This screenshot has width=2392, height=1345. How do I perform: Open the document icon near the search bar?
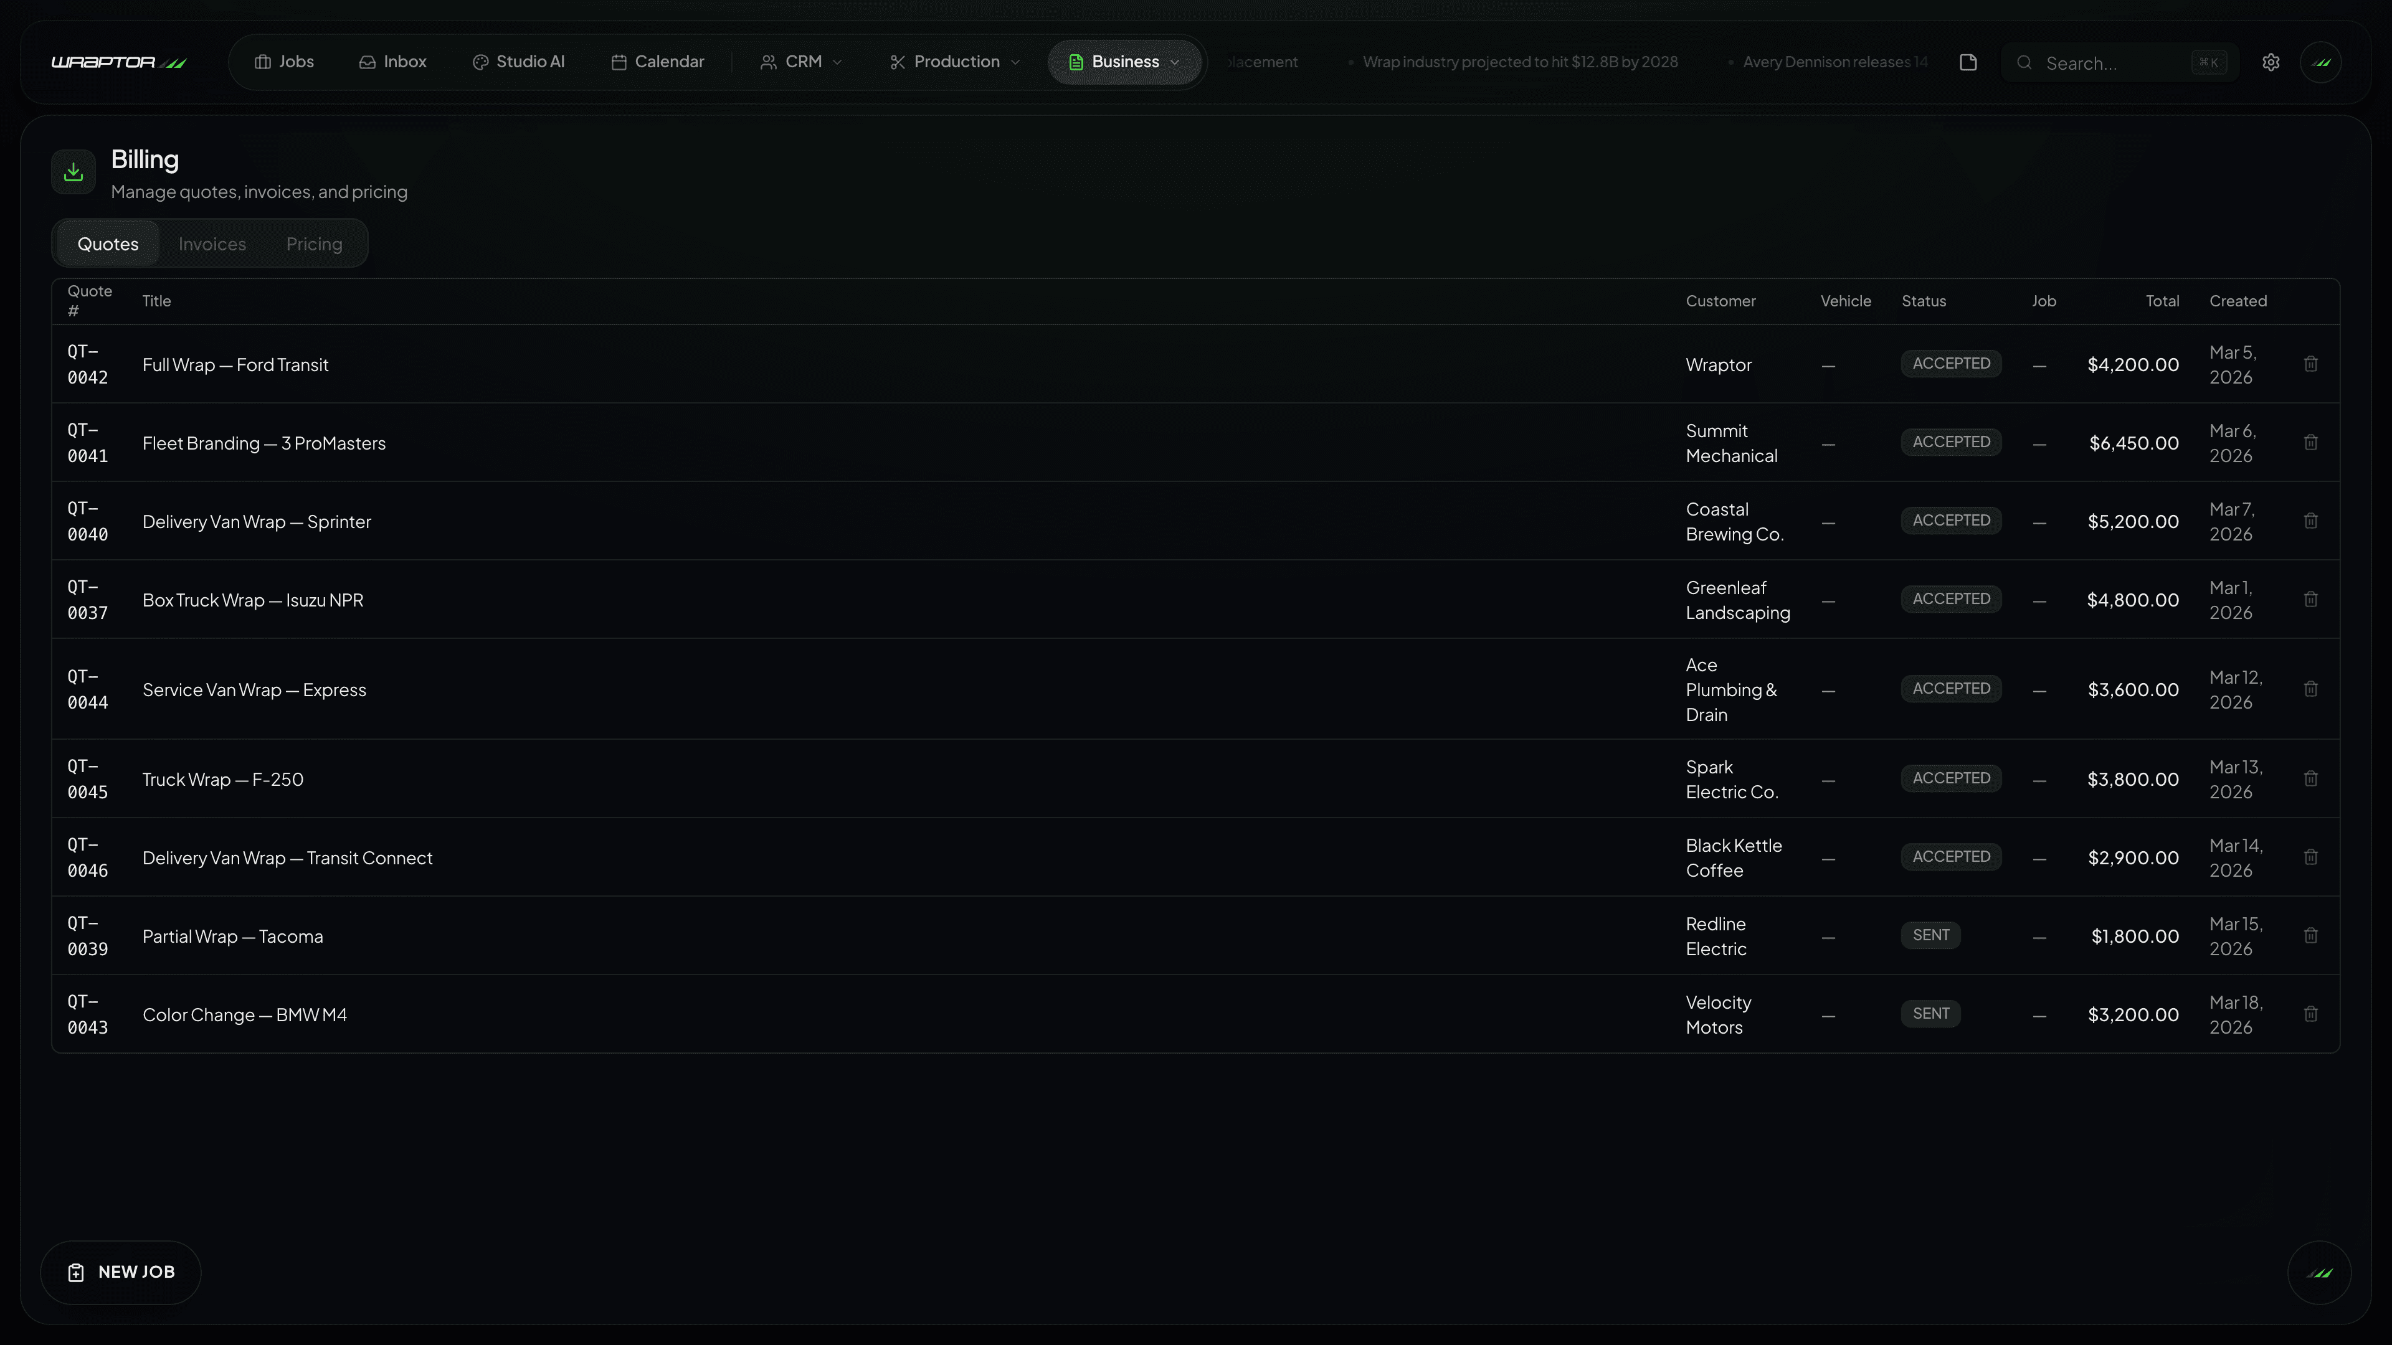pos(1968,62)
